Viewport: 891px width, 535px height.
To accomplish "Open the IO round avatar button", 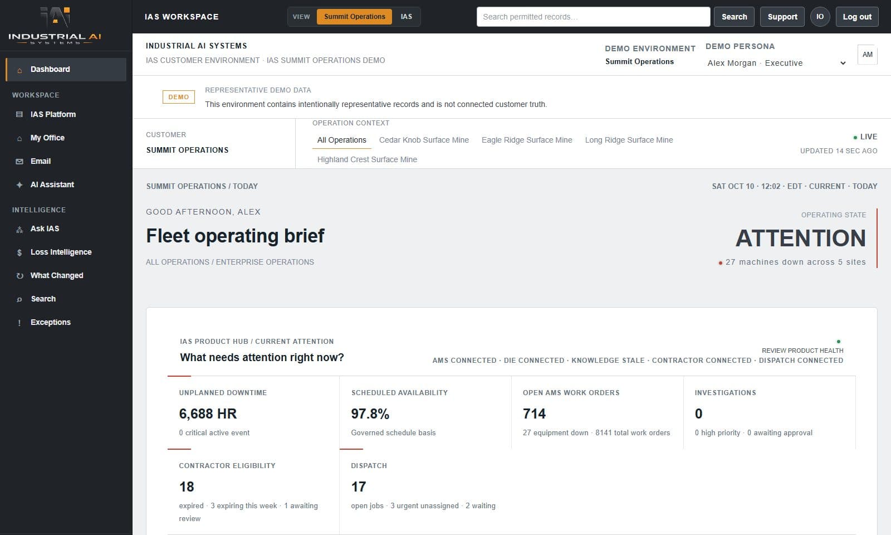I will click(820, 17).
